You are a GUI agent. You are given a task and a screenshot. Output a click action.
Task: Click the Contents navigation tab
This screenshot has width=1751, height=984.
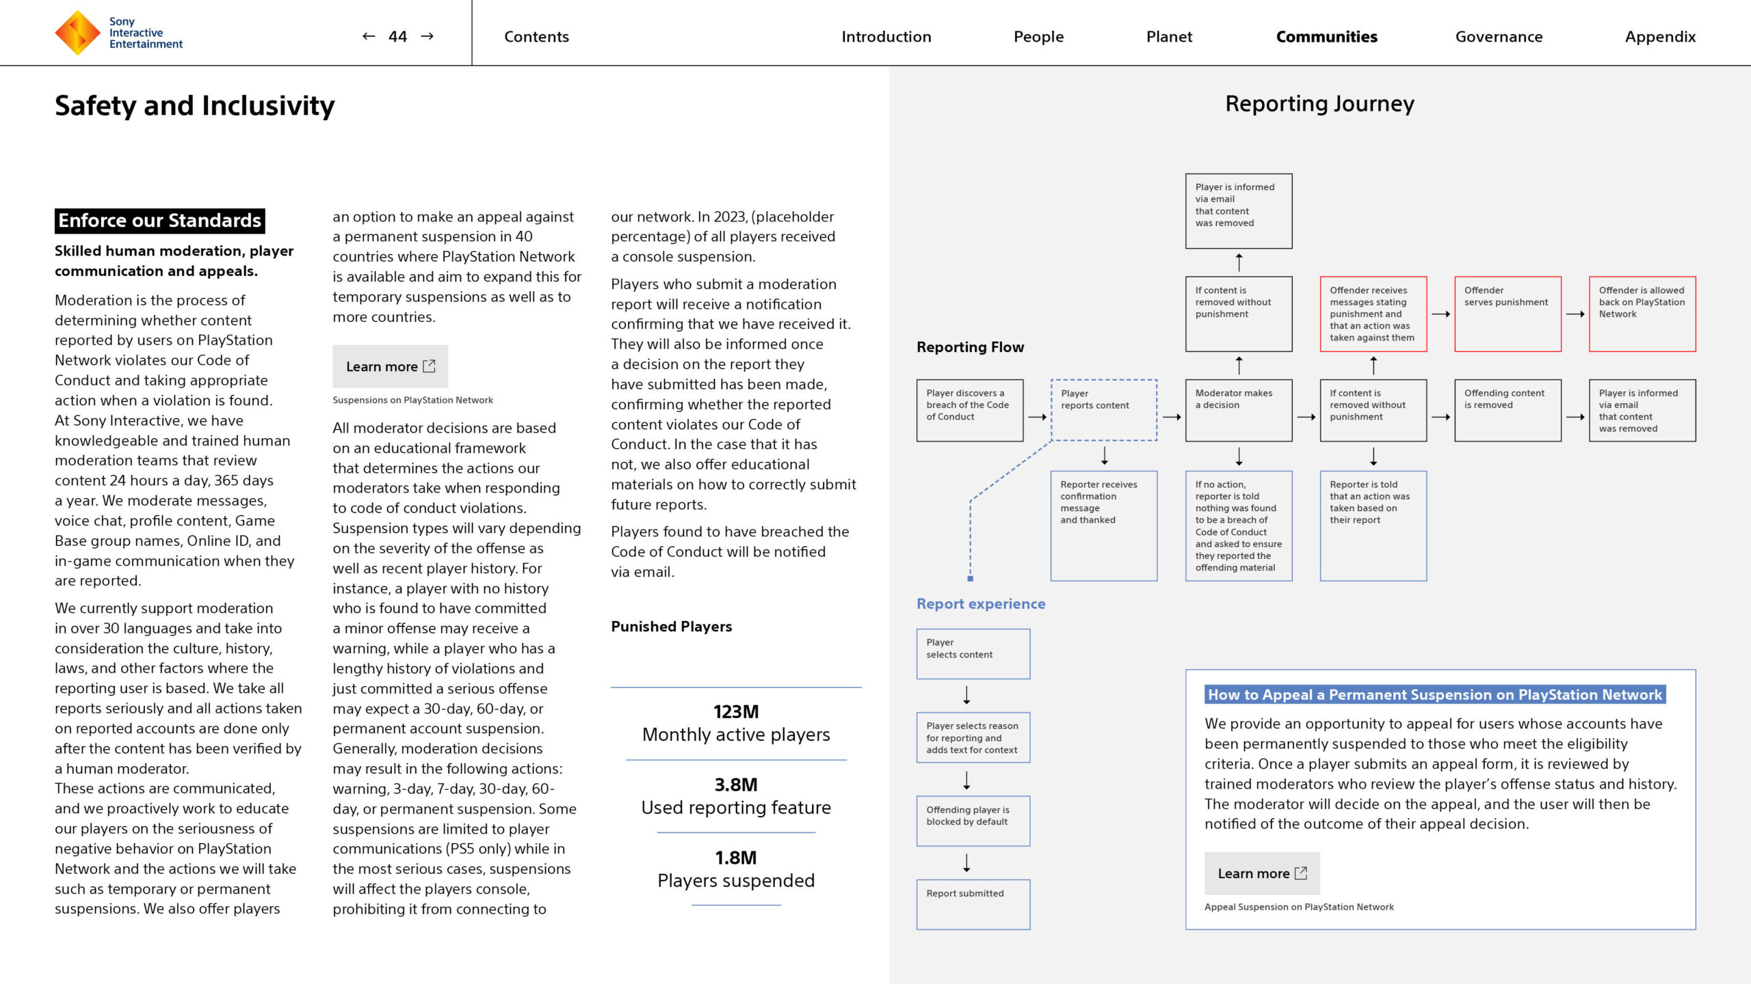[538, 36]
